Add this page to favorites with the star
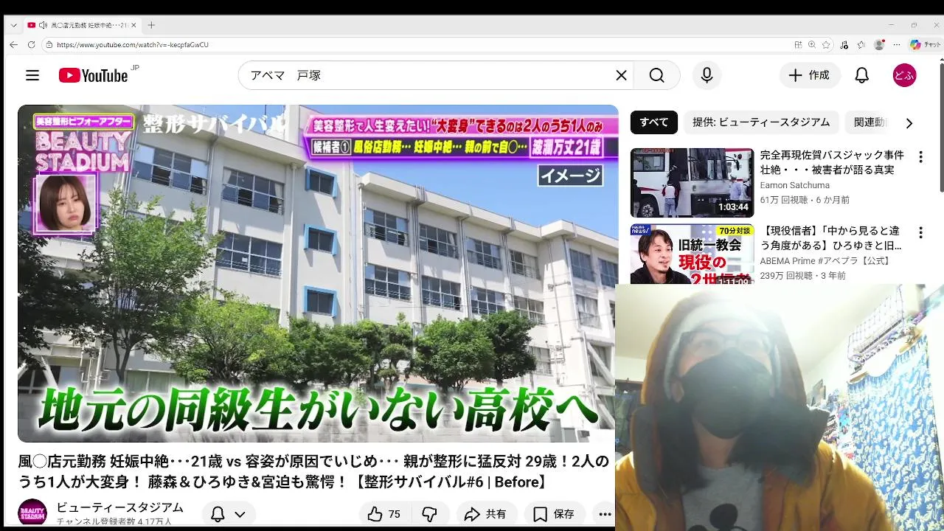 click(826, 45)
